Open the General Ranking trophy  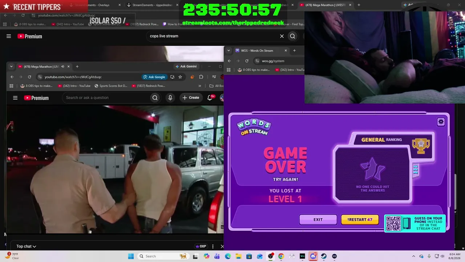pos(421,145)
